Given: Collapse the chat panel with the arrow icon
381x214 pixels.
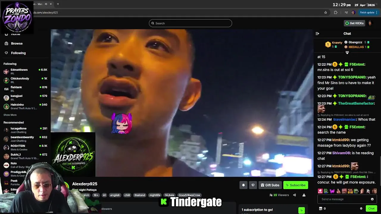Looking at the screenshot, I should tap(317, 34).
